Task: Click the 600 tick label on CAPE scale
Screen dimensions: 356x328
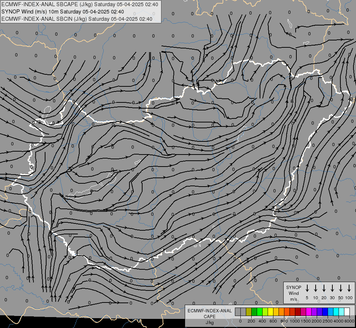Action: pos(273,321)
